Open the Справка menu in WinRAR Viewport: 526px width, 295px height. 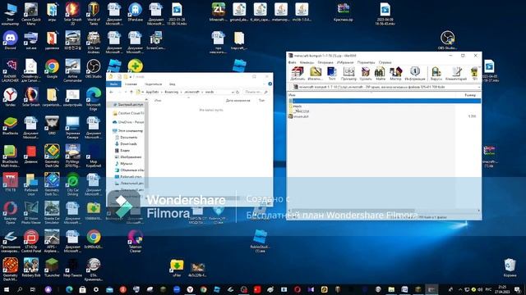[385, 62]
